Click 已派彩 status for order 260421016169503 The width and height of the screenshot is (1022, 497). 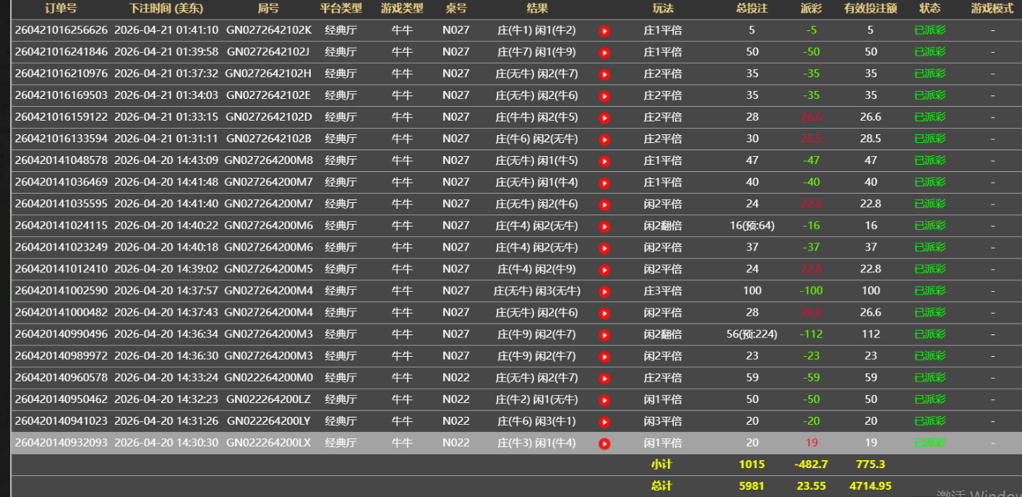tap(929, 95)
